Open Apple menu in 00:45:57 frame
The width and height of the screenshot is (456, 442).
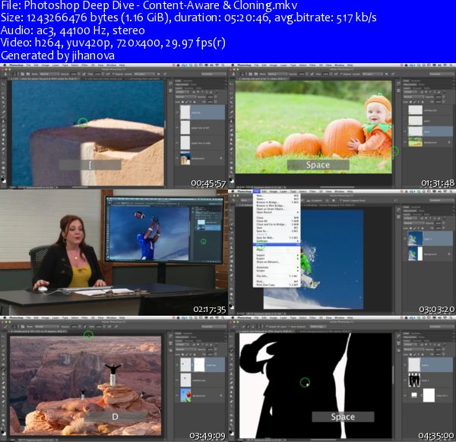click(5, 65)
